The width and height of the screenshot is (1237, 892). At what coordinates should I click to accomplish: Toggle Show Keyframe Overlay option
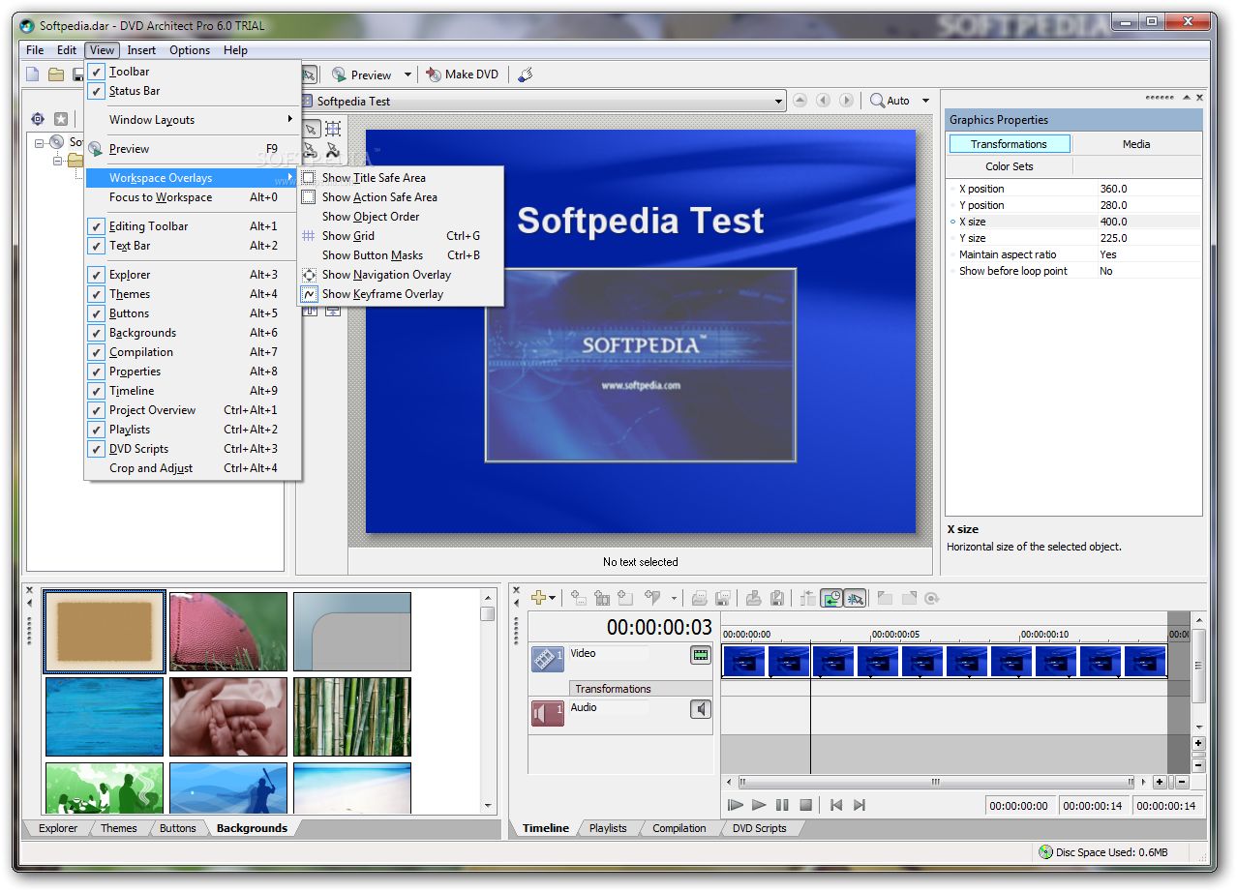401,294
